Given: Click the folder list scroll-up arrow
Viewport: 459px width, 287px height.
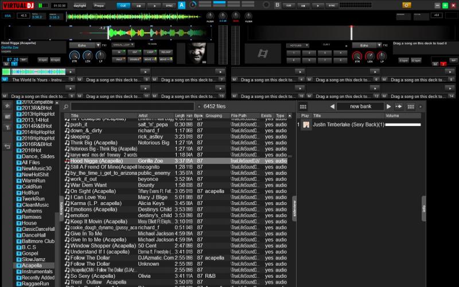Looking at the screenshot, I should point(57,103).
